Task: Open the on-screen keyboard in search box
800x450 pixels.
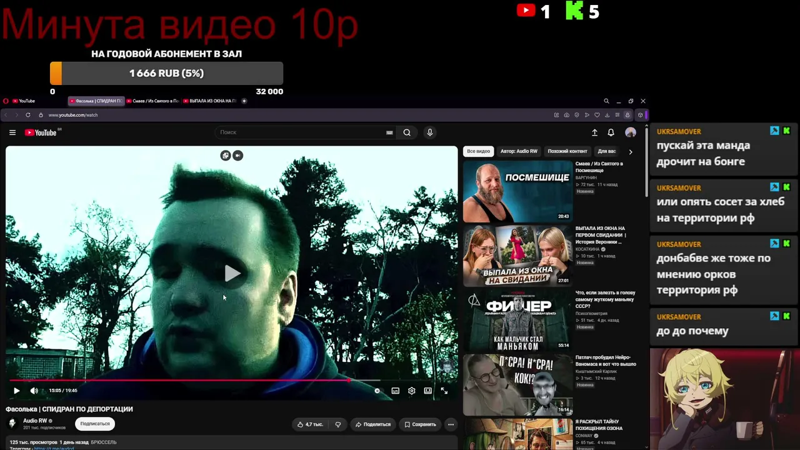Action: (389, 132)
